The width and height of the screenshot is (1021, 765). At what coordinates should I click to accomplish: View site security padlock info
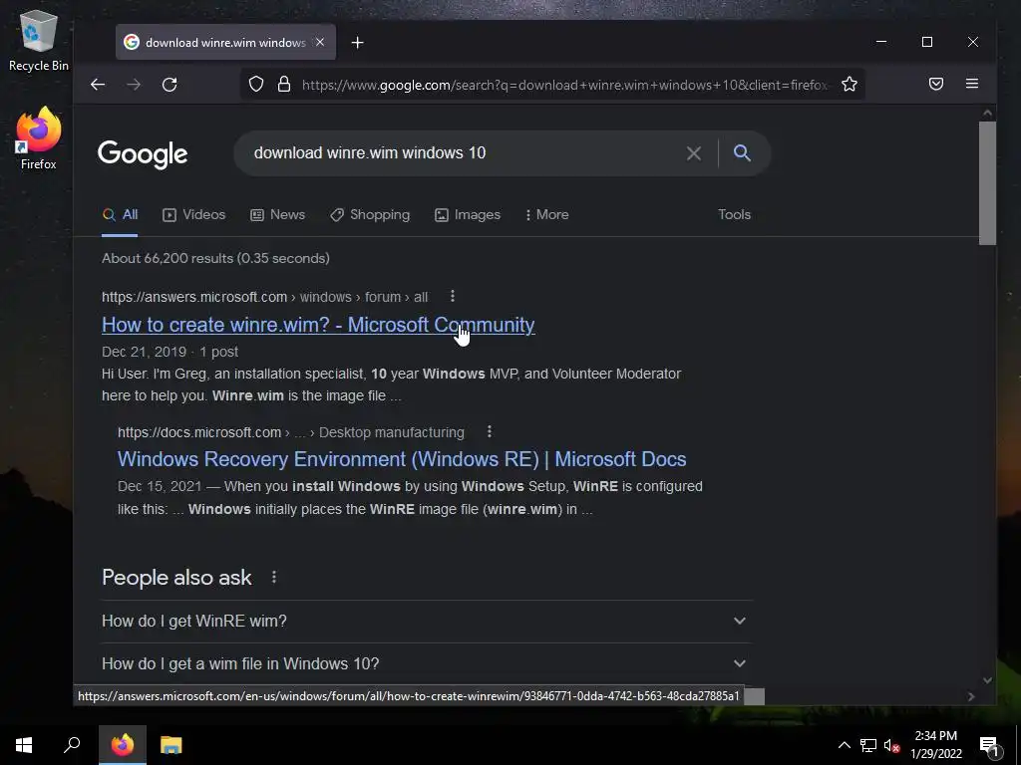284,84
